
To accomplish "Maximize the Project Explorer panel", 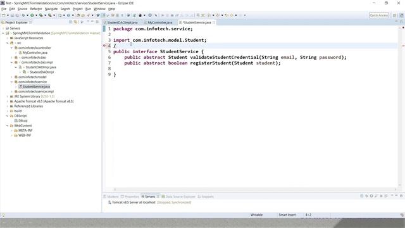I will point(97,22).
